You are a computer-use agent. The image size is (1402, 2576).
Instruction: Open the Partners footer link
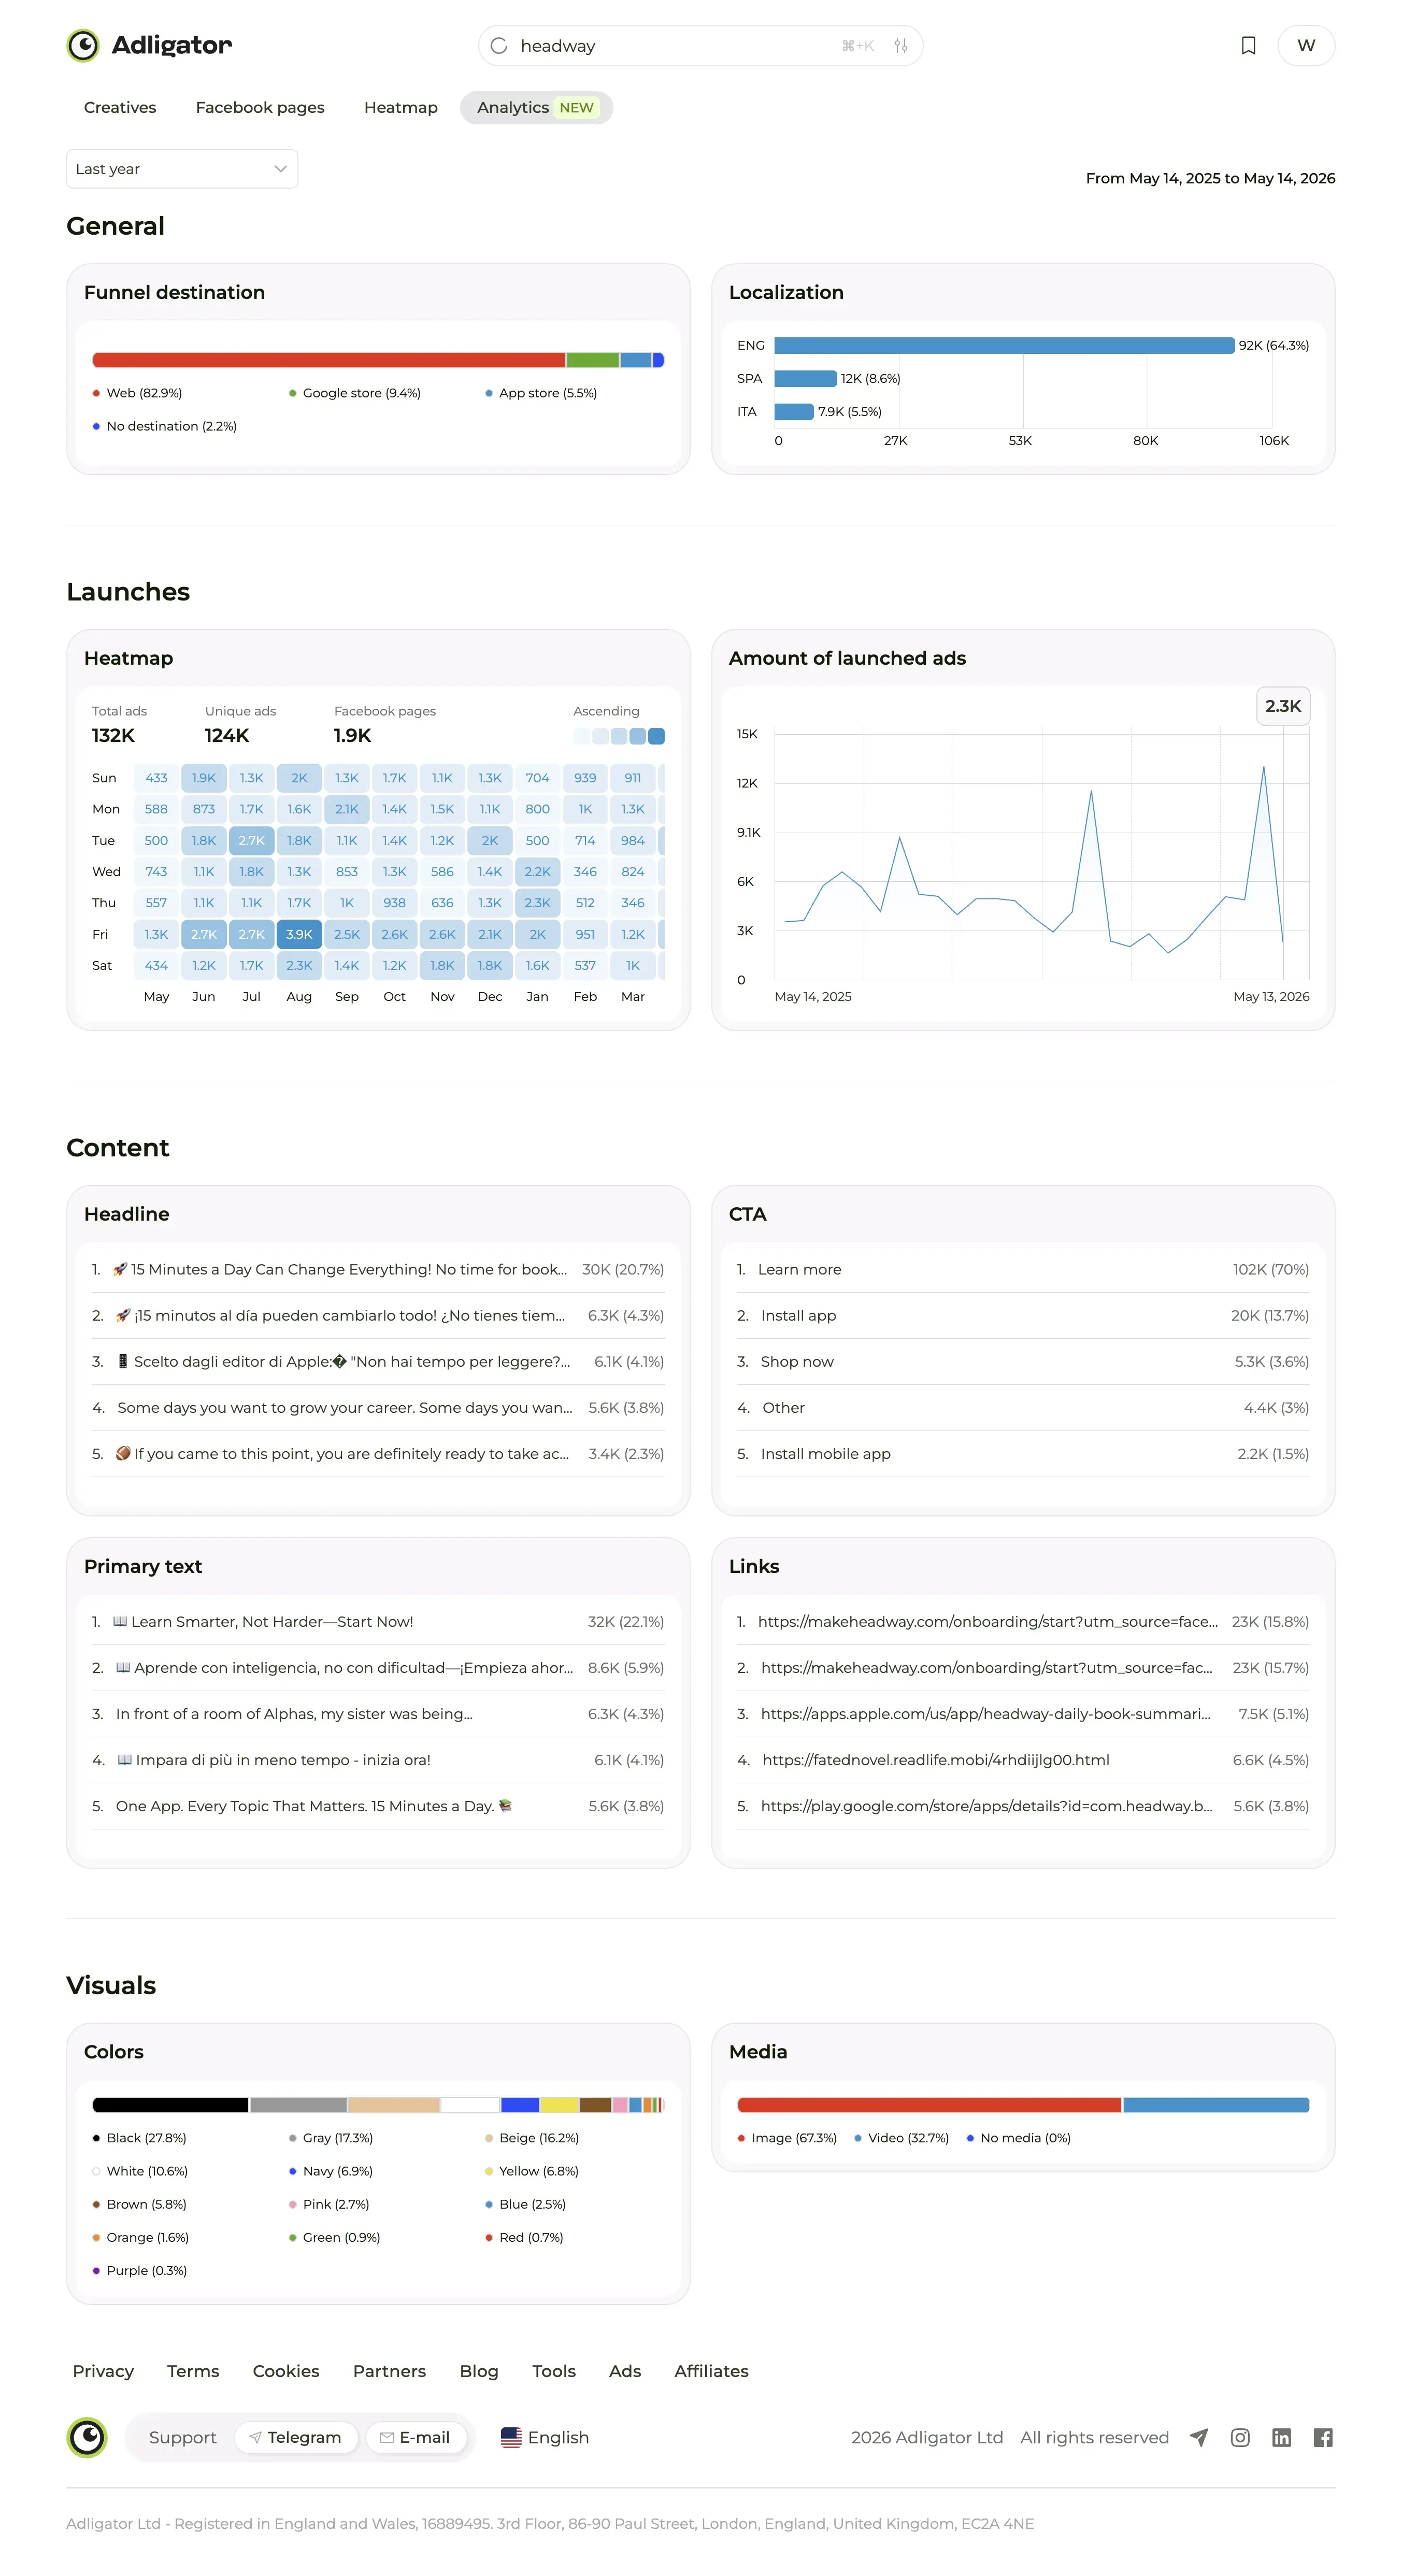pyautogui.click(x=389, y=2371)
